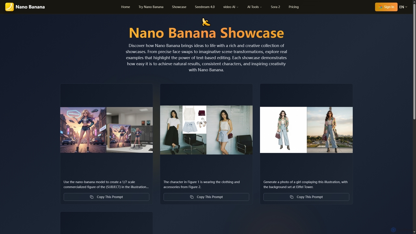Screen dimensions: 416x234
Task: Expand the AI Tools dropdown
Action: click(x=254, y=7)
